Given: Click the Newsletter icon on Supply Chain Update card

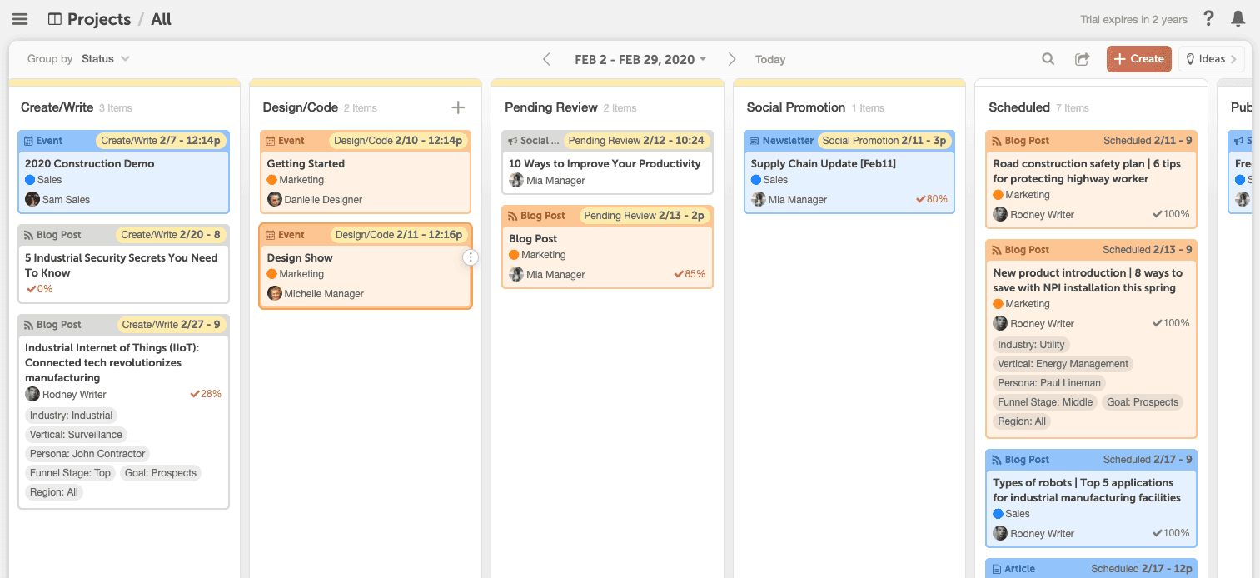Looking at the screenshot, I should coord(755,141).
